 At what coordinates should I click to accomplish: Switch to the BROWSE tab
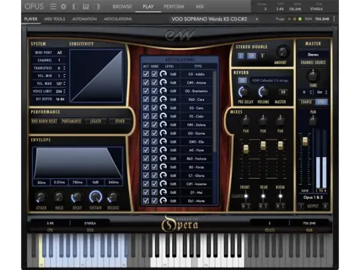pyautogui.click(x=122, y=7)
